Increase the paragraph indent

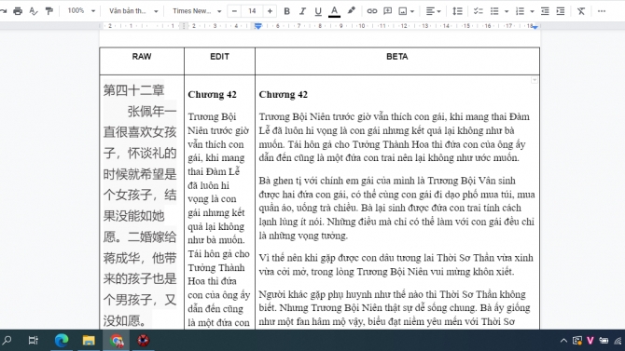561,11
